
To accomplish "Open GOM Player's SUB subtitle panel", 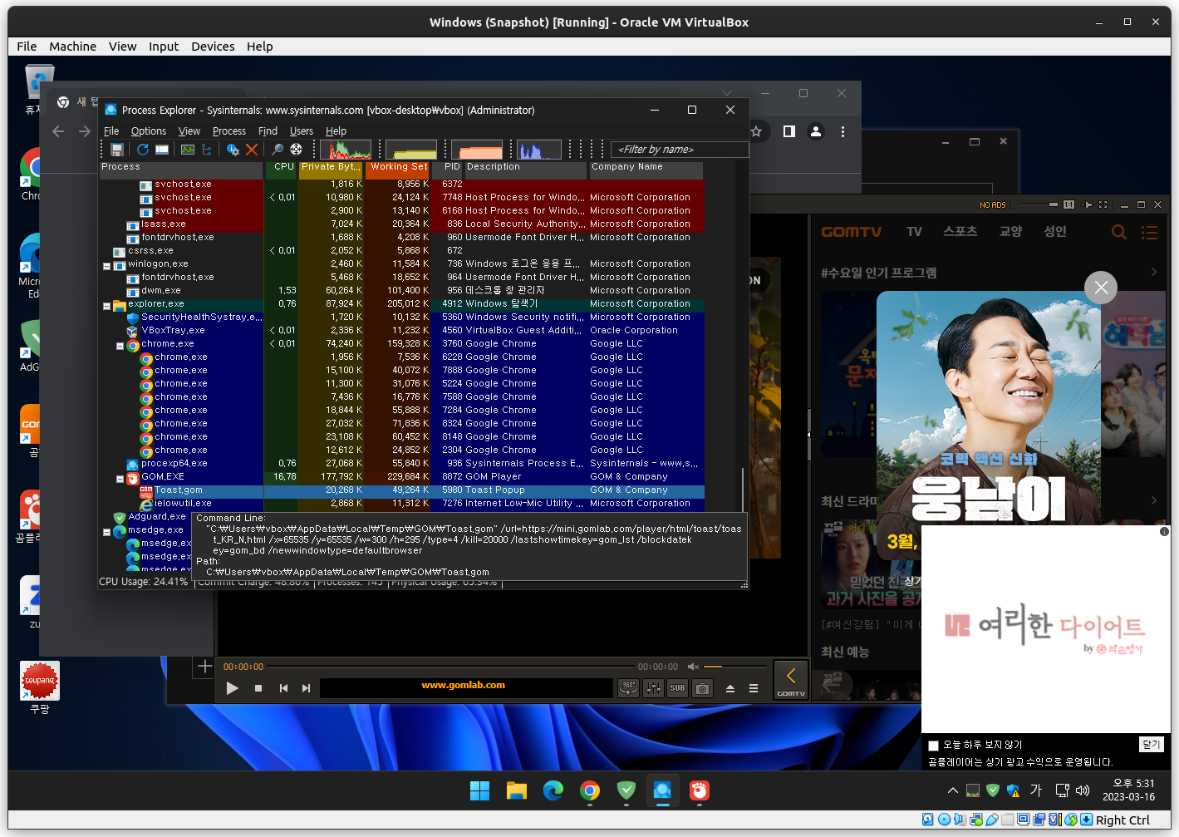I will pos(677,688).
